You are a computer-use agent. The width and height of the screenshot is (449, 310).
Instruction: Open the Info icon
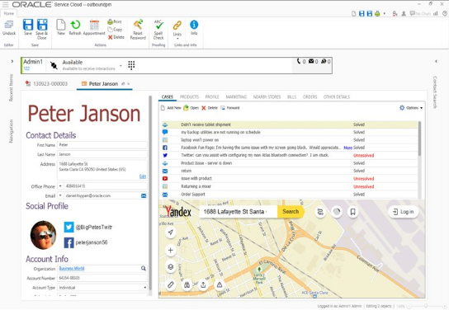[x=194, y=27]
